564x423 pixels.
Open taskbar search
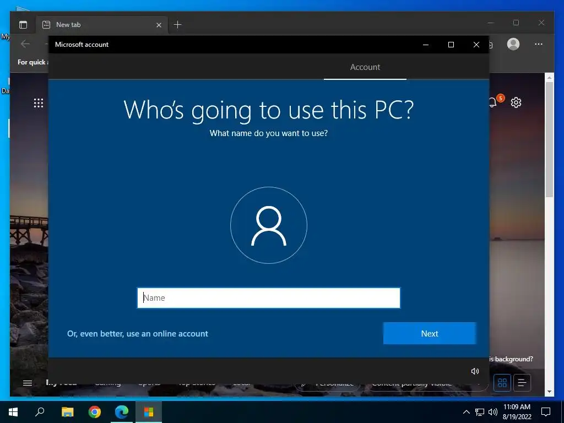[40, 412]
